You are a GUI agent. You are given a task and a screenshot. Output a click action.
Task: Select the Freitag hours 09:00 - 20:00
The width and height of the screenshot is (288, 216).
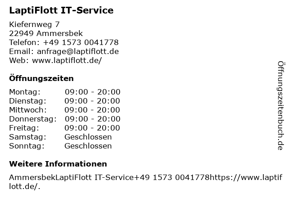(92, 128)
